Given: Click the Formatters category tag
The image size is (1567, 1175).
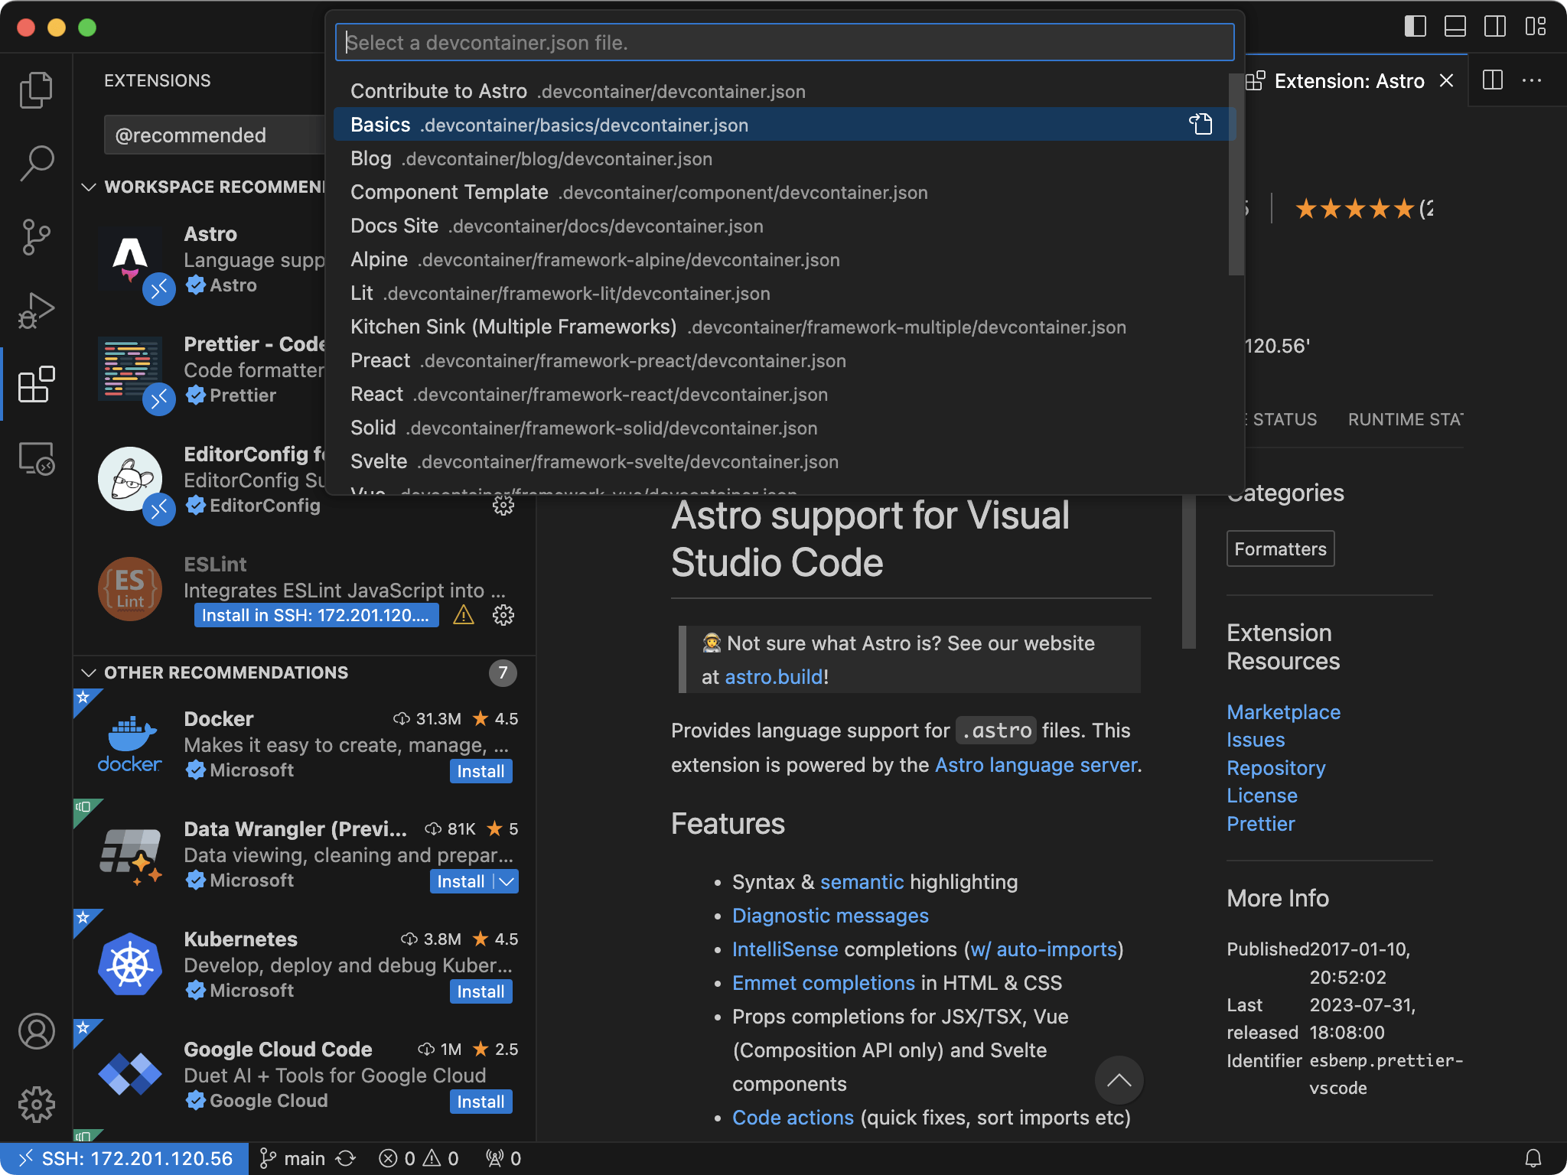Looking at the screenshot, I should [1280, 548].
